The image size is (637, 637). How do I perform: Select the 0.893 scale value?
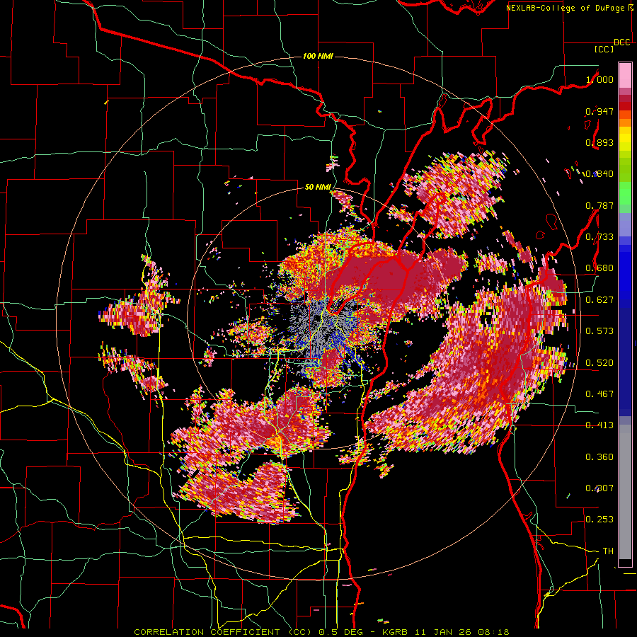[x=599, y=142]
